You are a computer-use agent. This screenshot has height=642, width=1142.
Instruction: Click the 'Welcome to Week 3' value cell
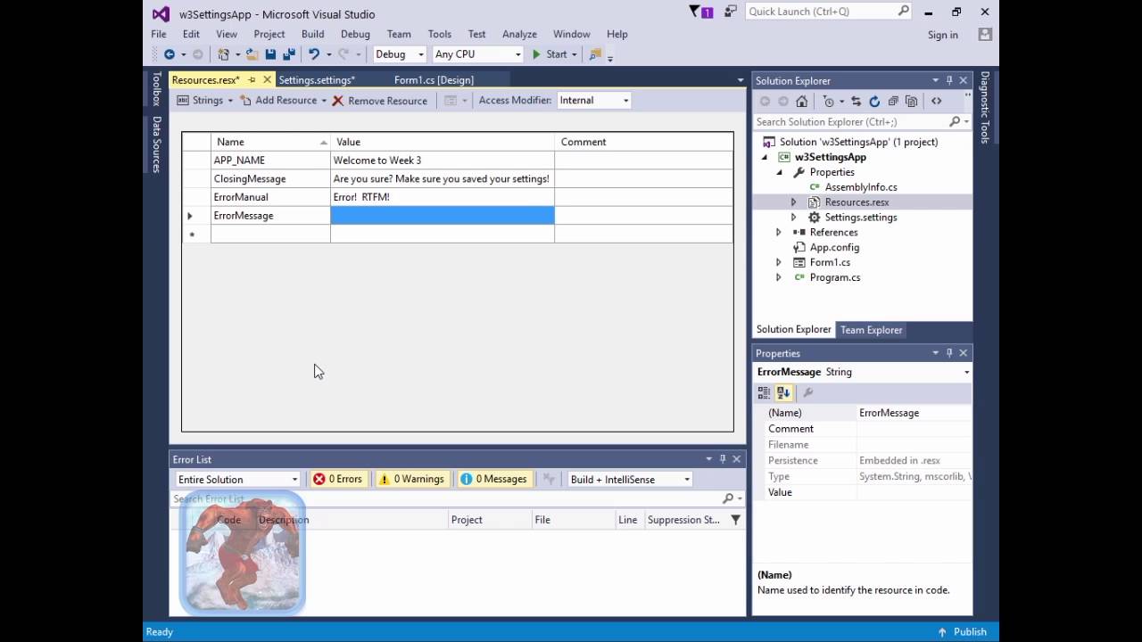[x=443, y=160]
